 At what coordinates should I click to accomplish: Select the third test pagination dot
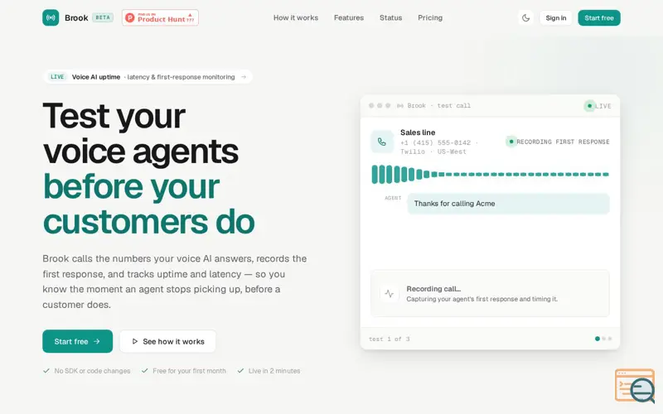pos(610,339)
